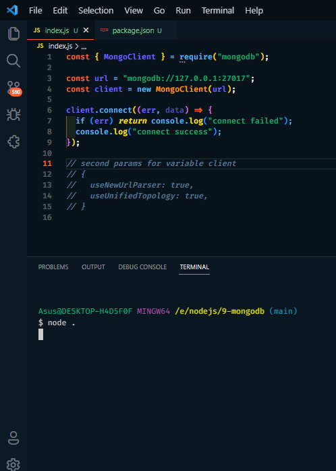Click the (main) branch text in terminal

283,311
